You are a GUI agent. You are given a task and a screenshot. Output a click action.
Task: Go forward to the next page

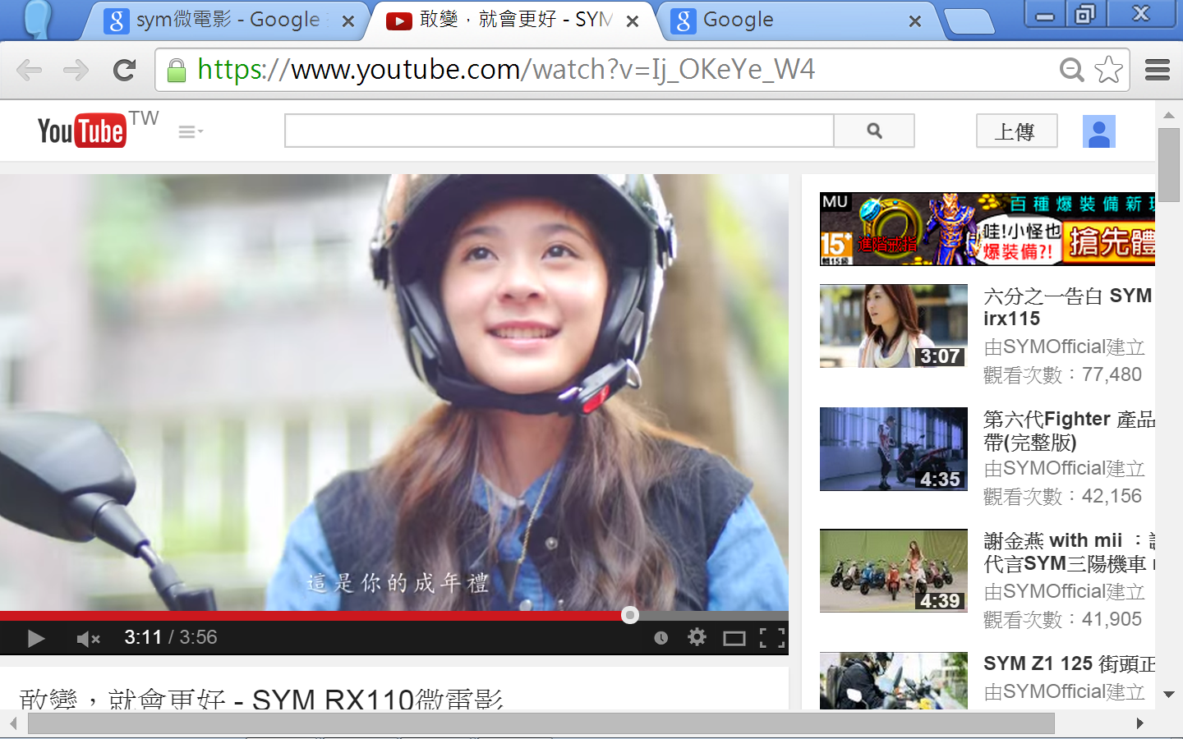(x=76, y=71)
